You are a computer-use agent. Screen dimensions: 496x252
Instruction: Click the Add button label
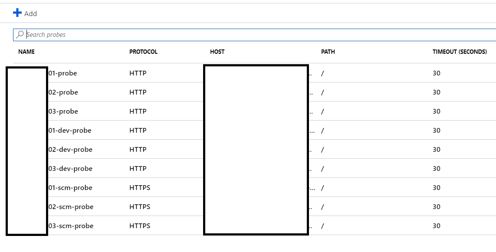pos(30,13)
